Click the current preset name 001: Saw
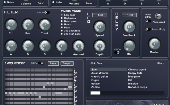 [96, 63]
